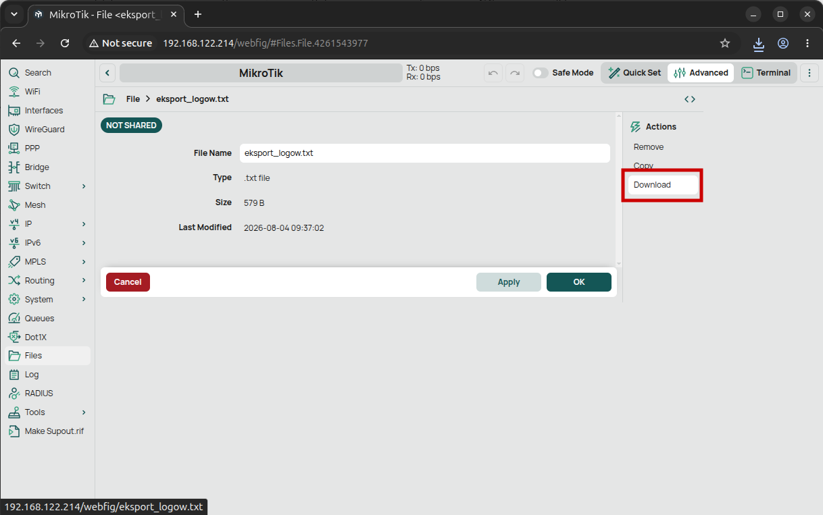Reload the page
Screen dimensions: 823x515
(65, 43)
